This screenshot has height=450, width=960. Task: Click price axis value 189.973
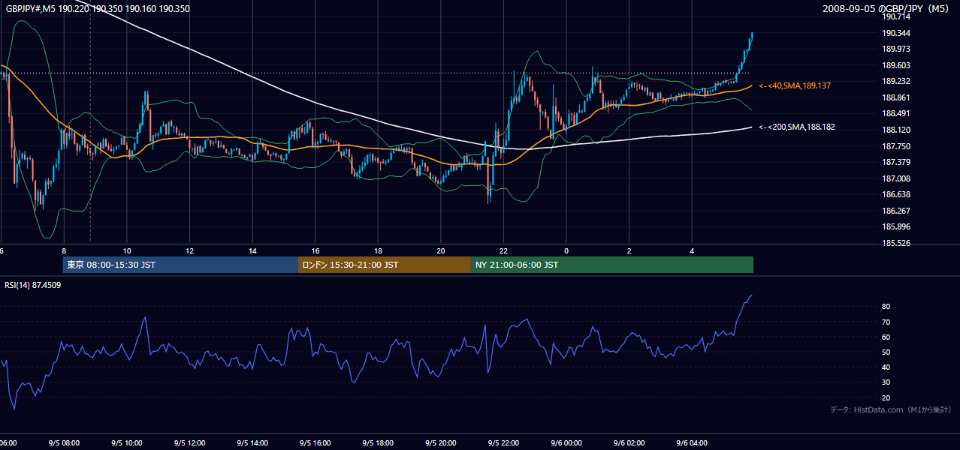(897, 49)
